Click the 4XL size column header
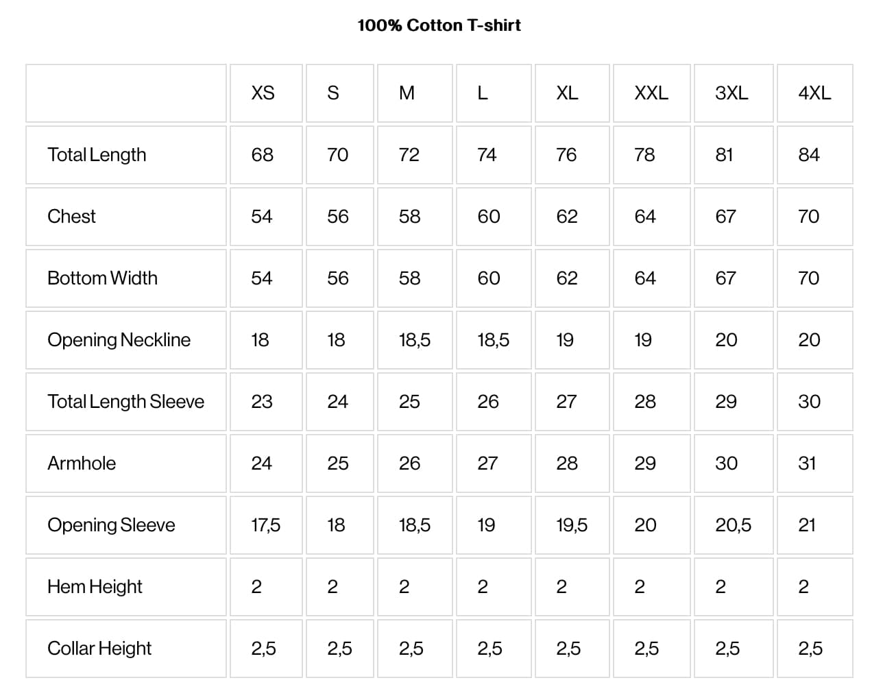The image size is (883, 687). point(814,93)
